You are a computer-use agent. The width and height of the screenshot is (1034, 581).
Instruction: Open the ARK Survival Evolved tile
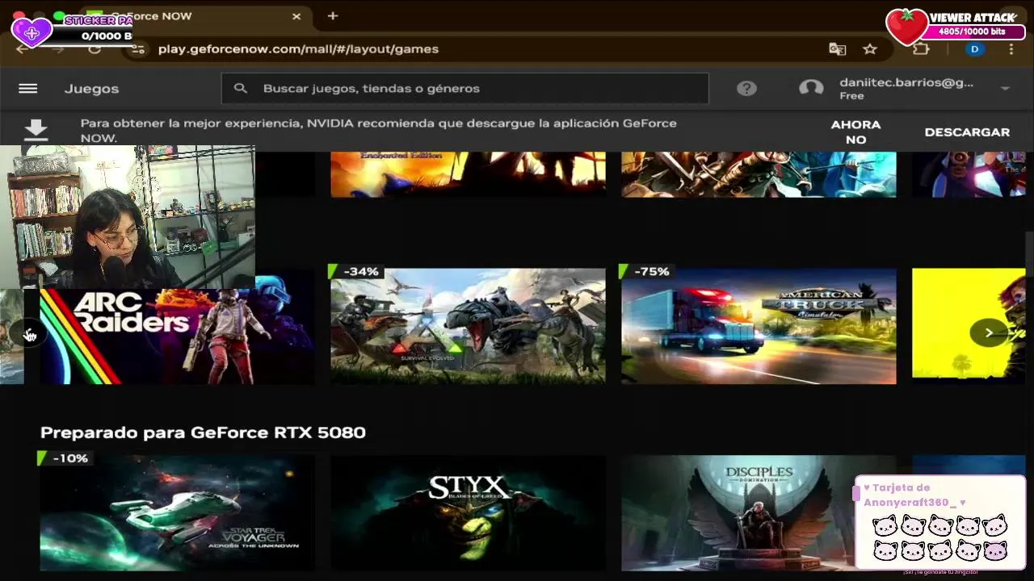tap(468, 326)
